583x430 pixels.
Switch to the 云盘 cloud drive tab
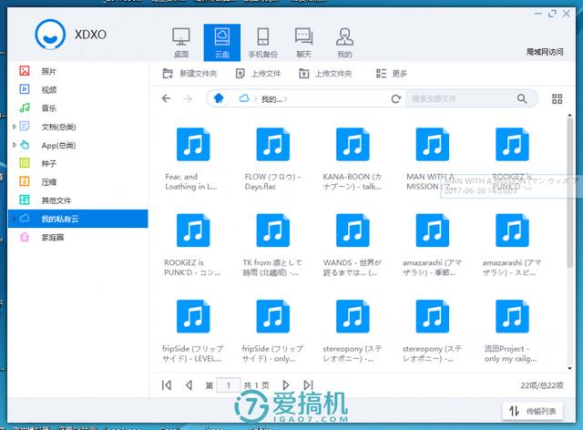[222, 43]
